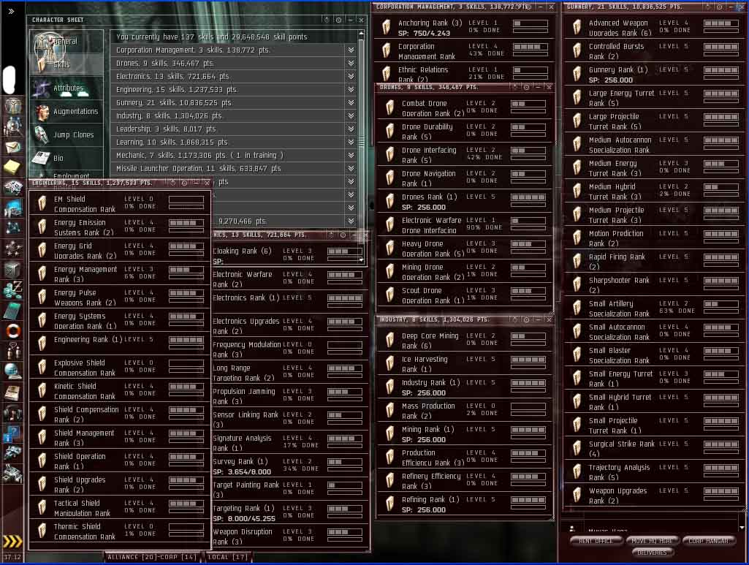Open the Bio tab

point(66,158)
